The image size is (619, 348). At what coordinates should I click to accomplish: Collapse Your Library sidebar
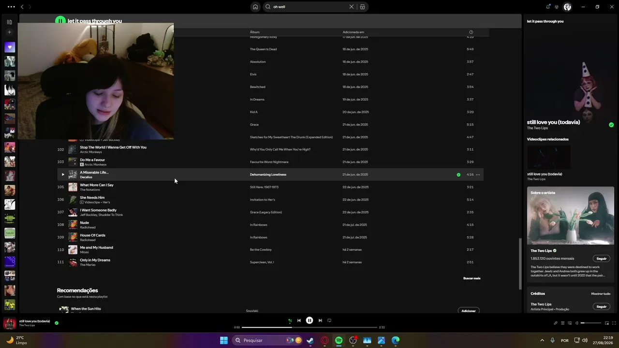pyautogui.click(x=9, y=22)
